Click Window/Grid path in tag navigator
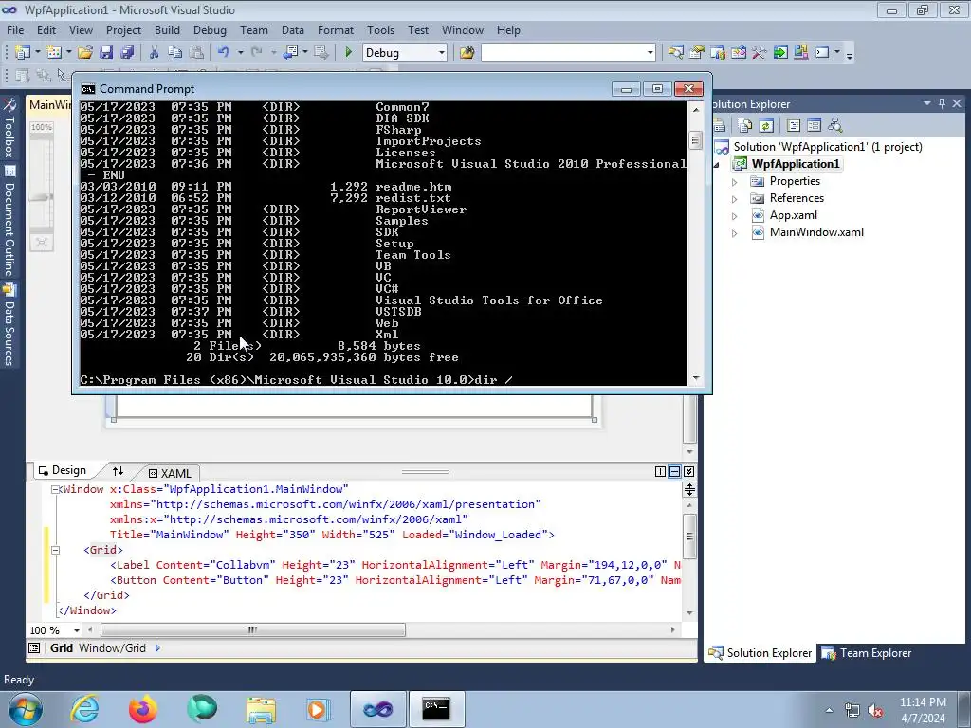Image resolution: width=971 pixels, height=728 pixels. [x=112, y=648]
